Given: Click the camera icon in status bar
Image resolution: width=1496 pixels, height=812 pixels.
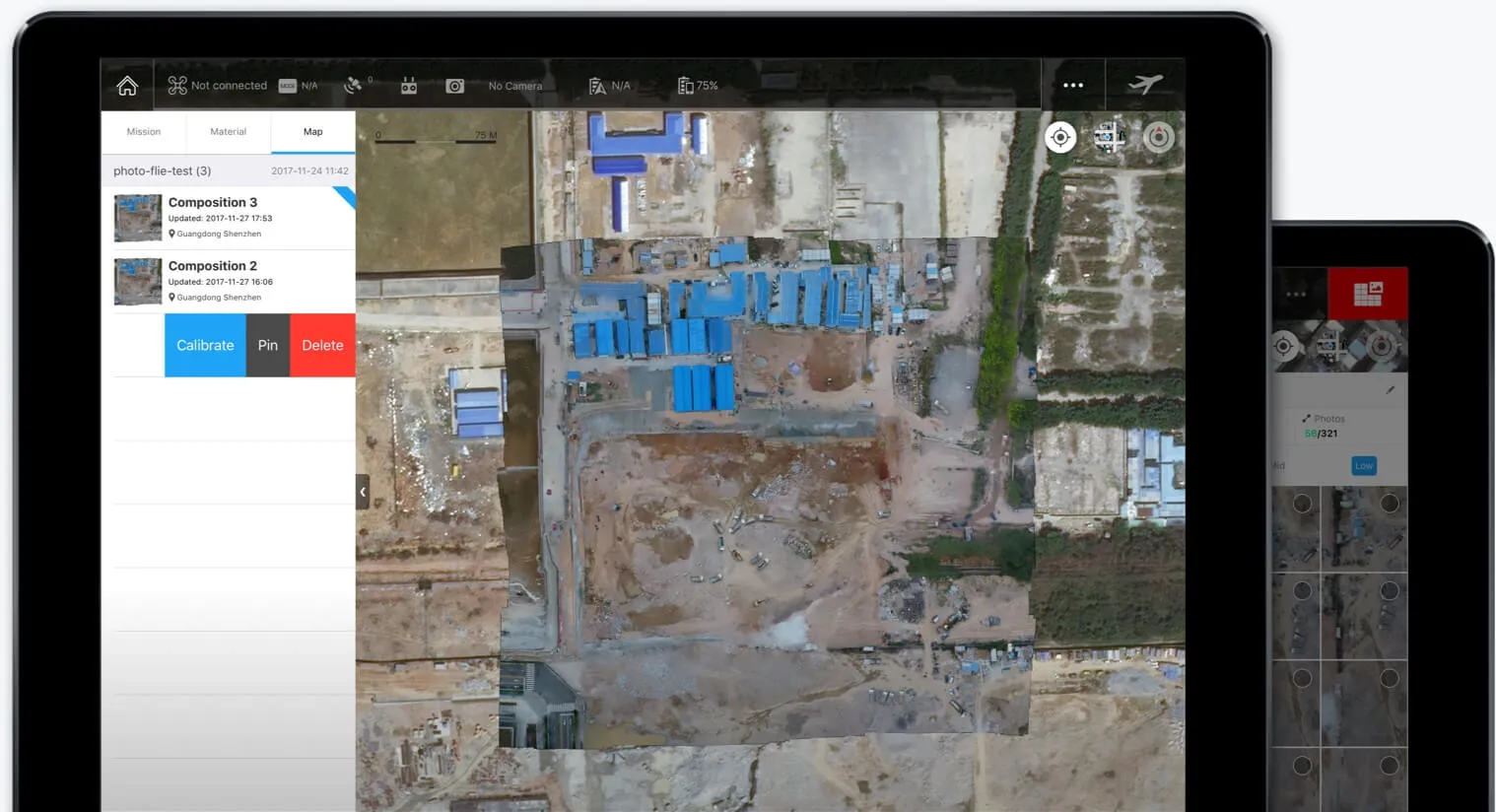Looking at the screenshot, I should tap(454, 86).
